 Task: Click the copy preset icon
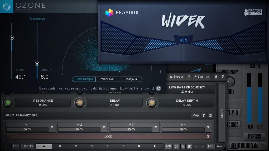[183, 146]
